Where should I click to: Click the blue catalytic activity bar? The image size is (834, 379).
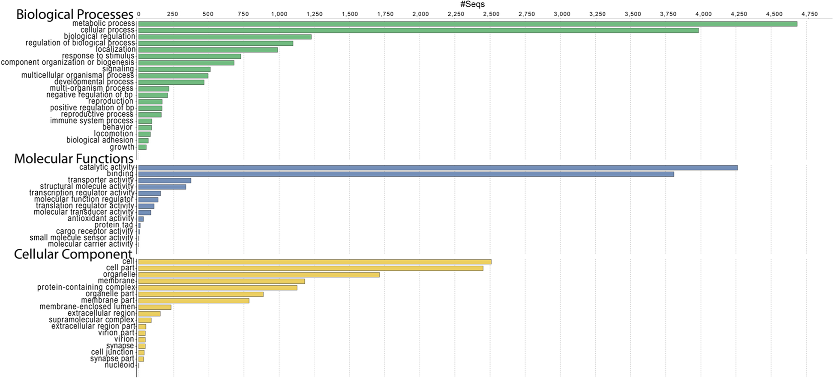coord(438,168)
